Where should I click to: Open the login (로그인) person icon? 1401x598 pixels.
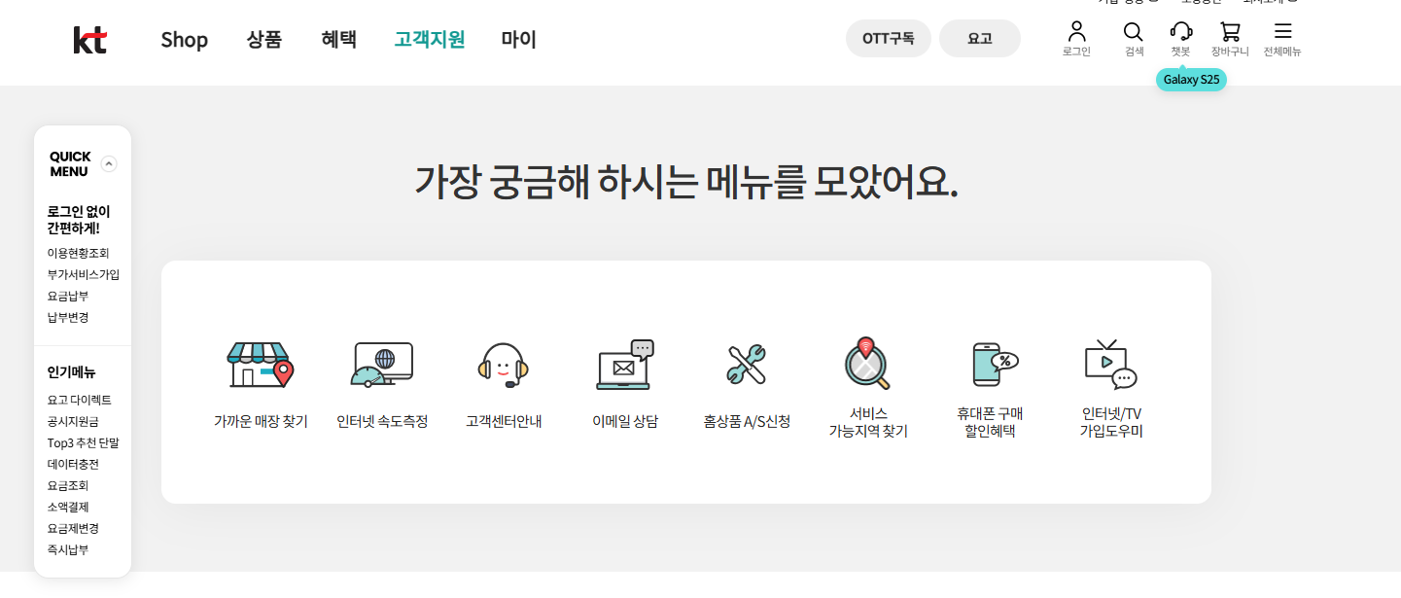[1076, 31]
